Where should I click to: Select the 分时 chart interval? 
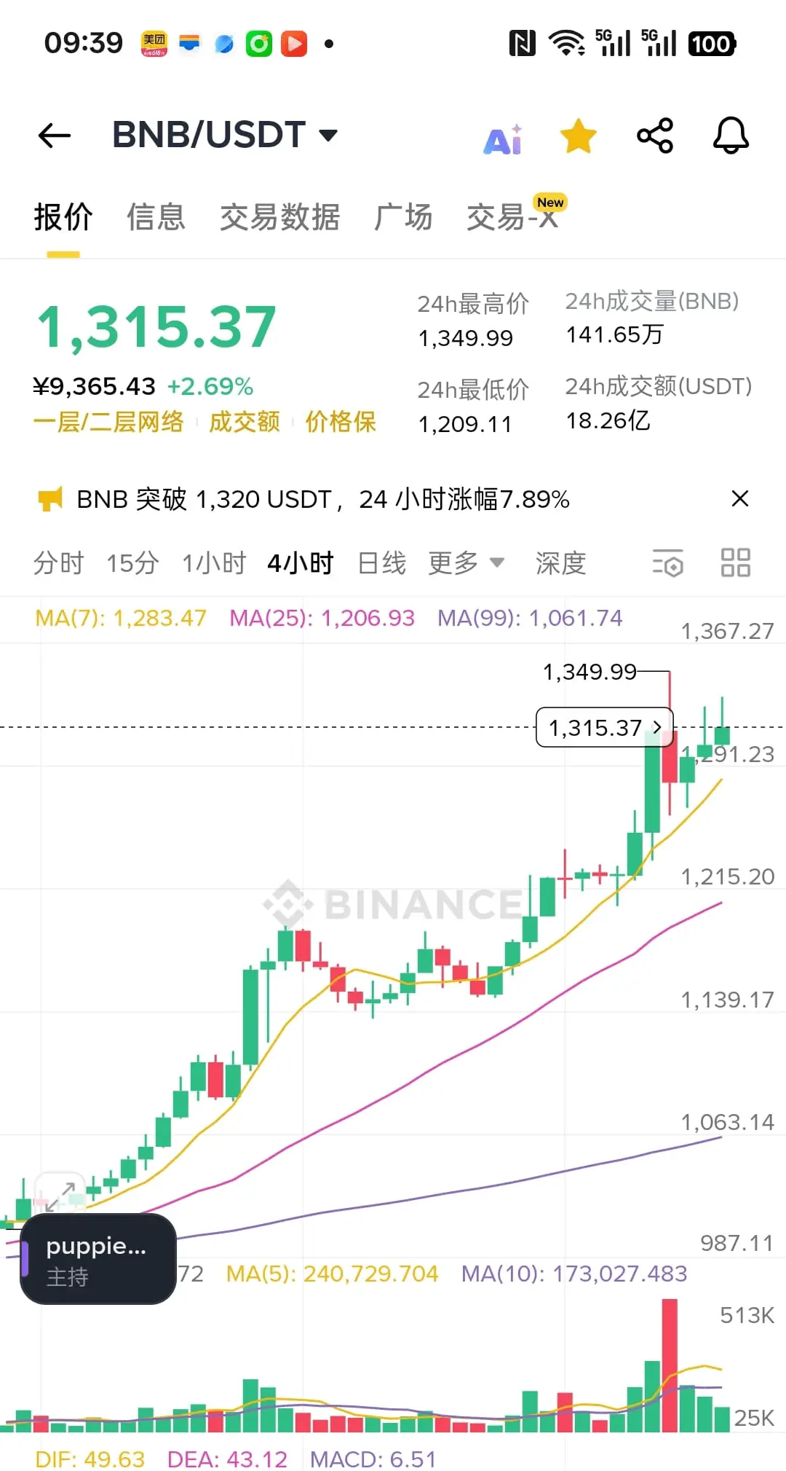pos(59,563)
